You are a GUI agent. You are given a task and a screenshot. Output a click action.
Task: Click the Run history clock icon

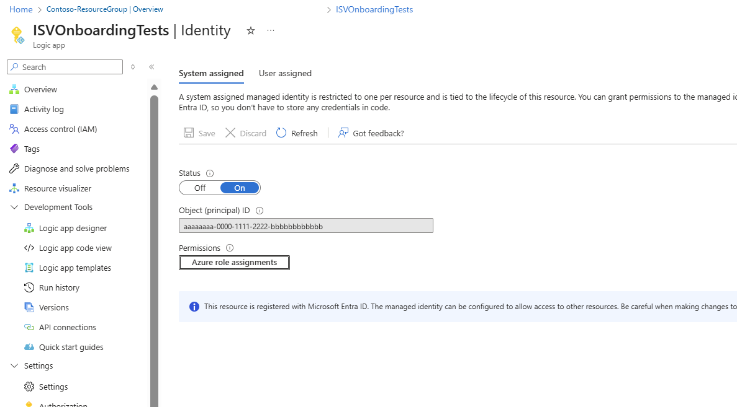(x=29, y=287)
